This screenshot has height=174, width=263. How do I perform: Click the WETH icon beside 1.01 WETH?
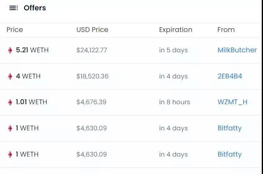[x=10, y=102]
